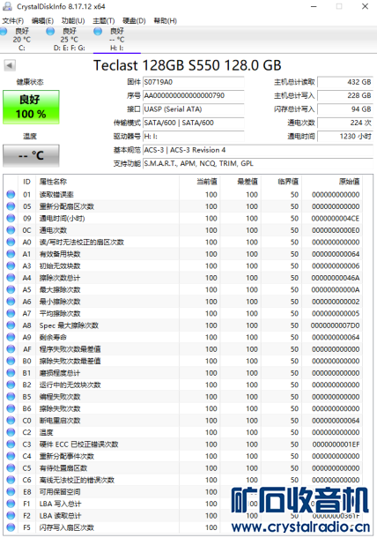Click the status circle icon for attribute B5

(11, 397)
